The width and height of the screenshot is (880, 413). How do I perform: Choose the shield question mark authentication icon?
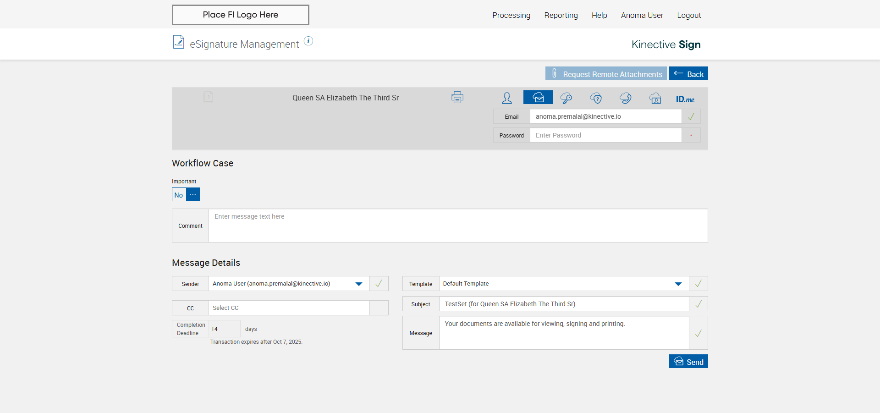pyautogui.click(x=596, y=98)
